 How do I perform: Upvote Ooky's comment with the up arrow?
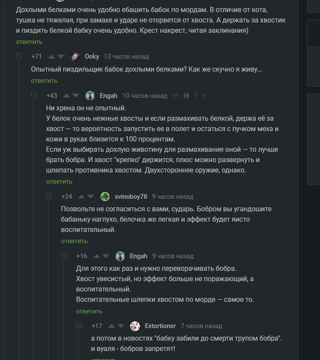coord(51,57)
